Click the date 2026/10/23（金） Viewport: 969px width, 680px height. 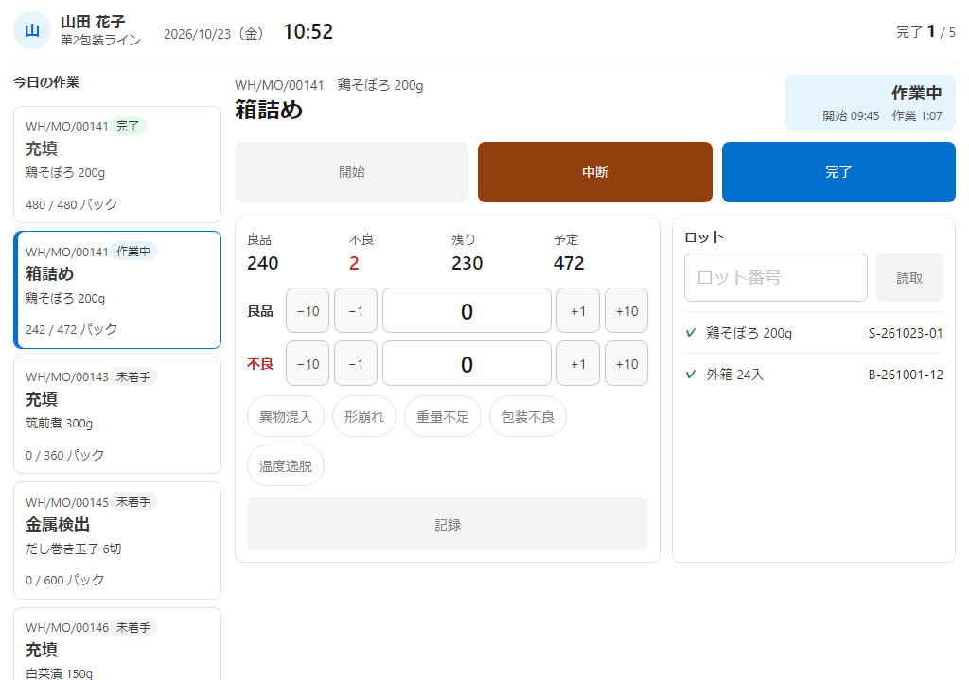click(x=216, y=34)
